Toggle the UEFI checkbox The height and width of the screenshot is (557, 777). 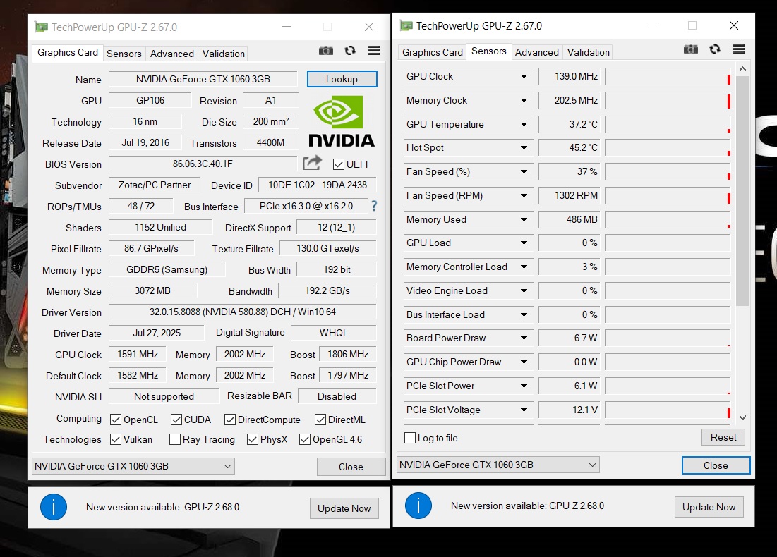point(339,164)
